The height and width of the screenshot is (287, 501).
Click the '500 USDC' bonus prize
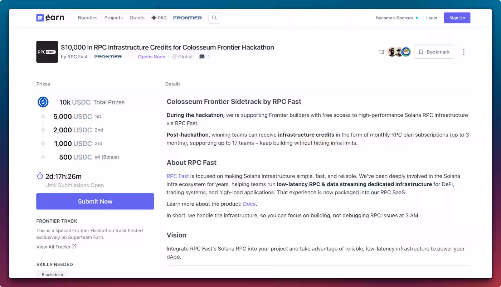76,157
